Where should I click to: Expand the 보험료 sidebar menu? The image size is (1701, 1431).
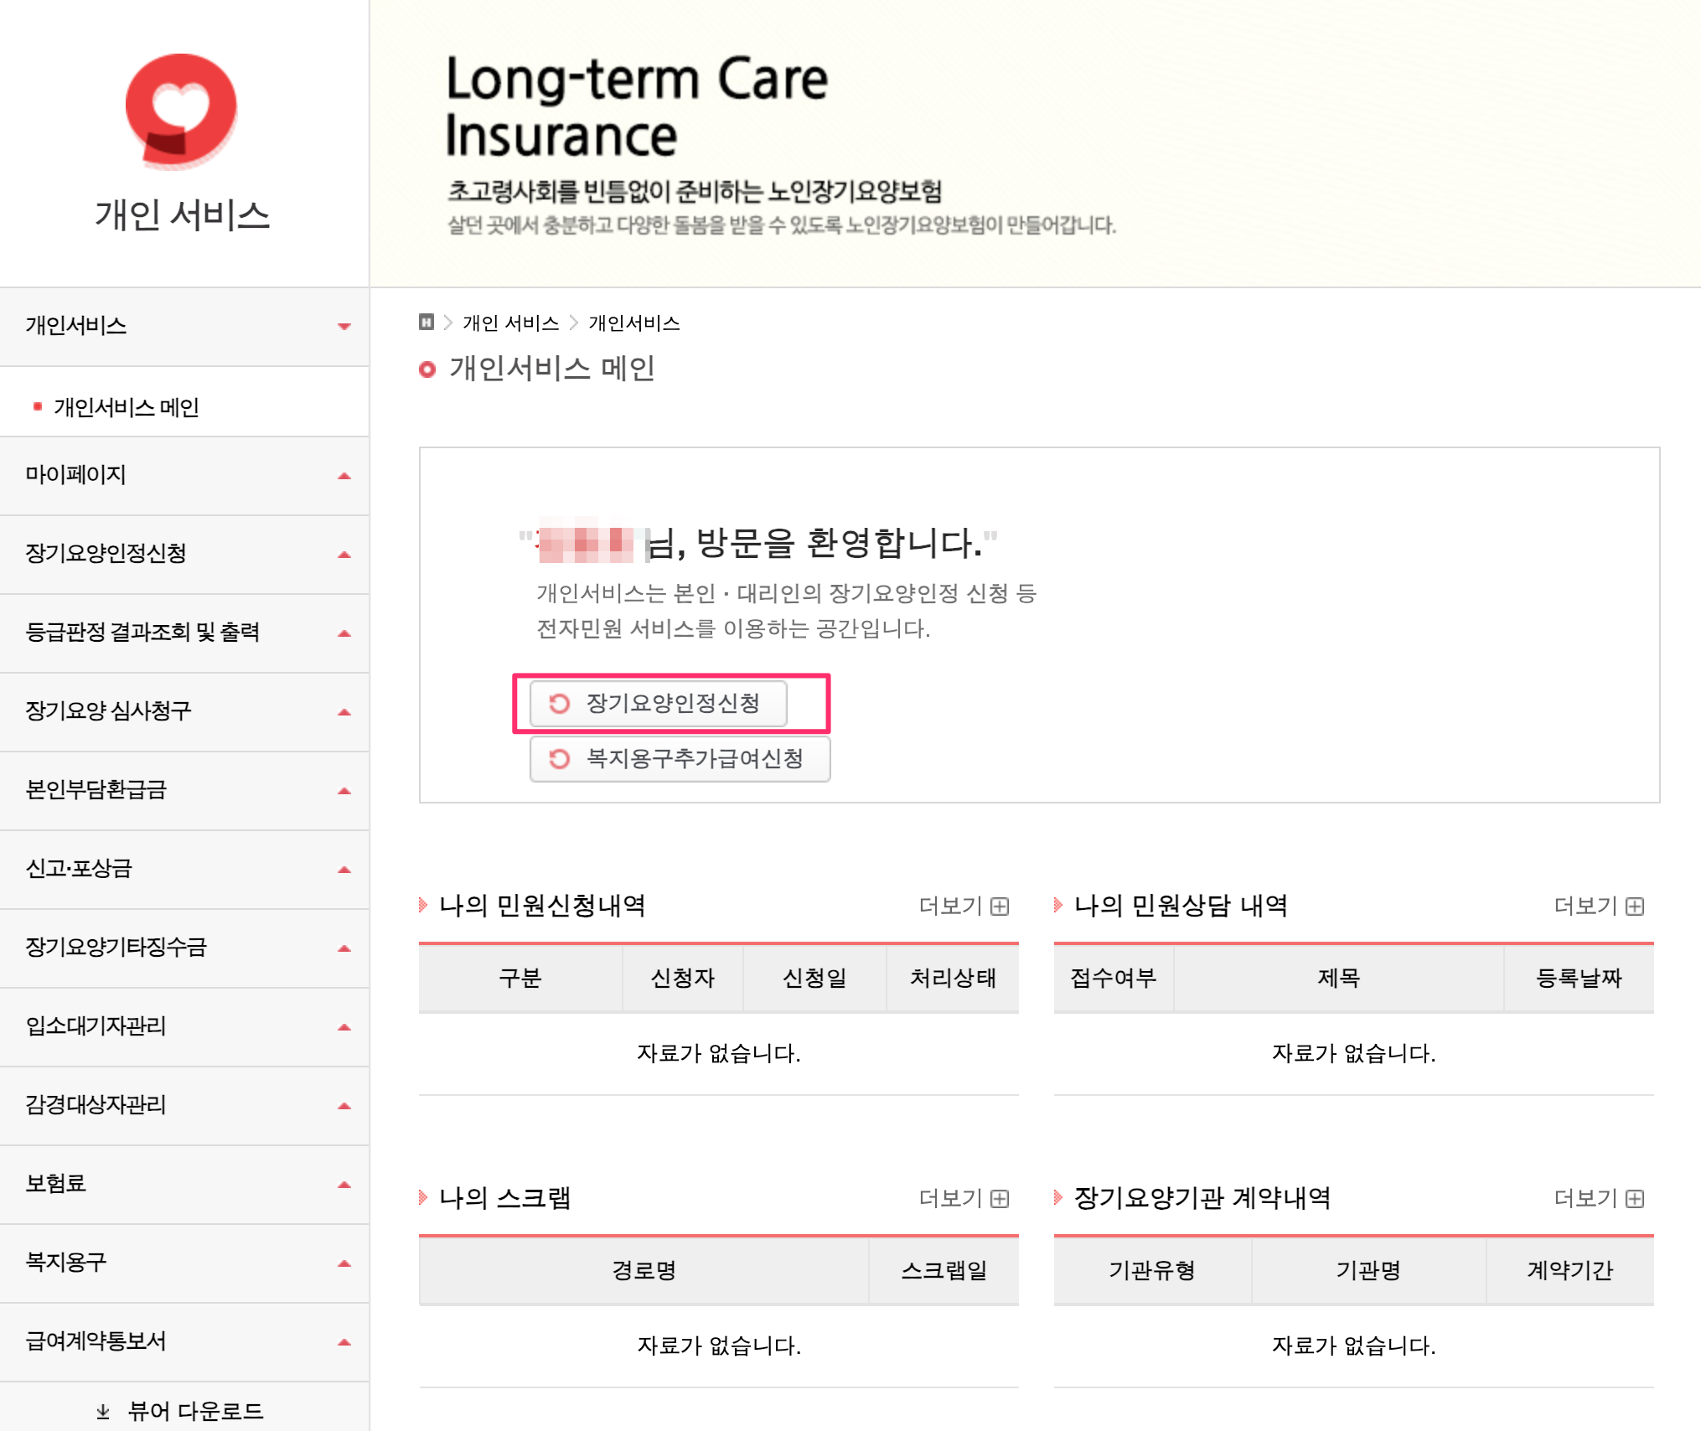tap(344, 1185)
